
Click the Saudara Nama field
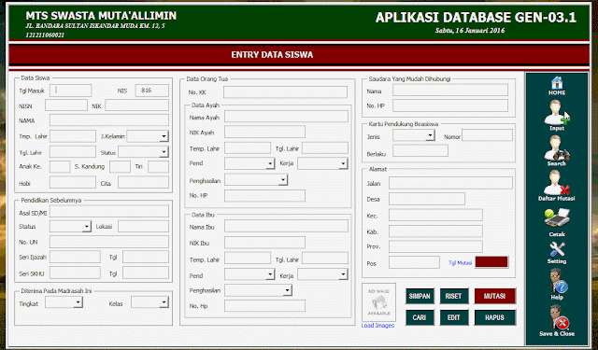(450, 91)
